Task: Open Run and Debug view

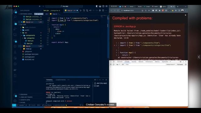Action: 15,29
